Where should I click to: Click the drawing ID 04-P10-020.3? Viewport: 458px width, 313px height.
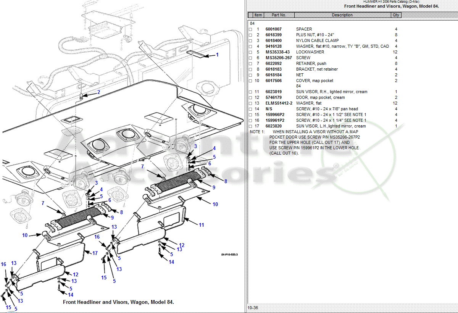(x=229, y=255)
